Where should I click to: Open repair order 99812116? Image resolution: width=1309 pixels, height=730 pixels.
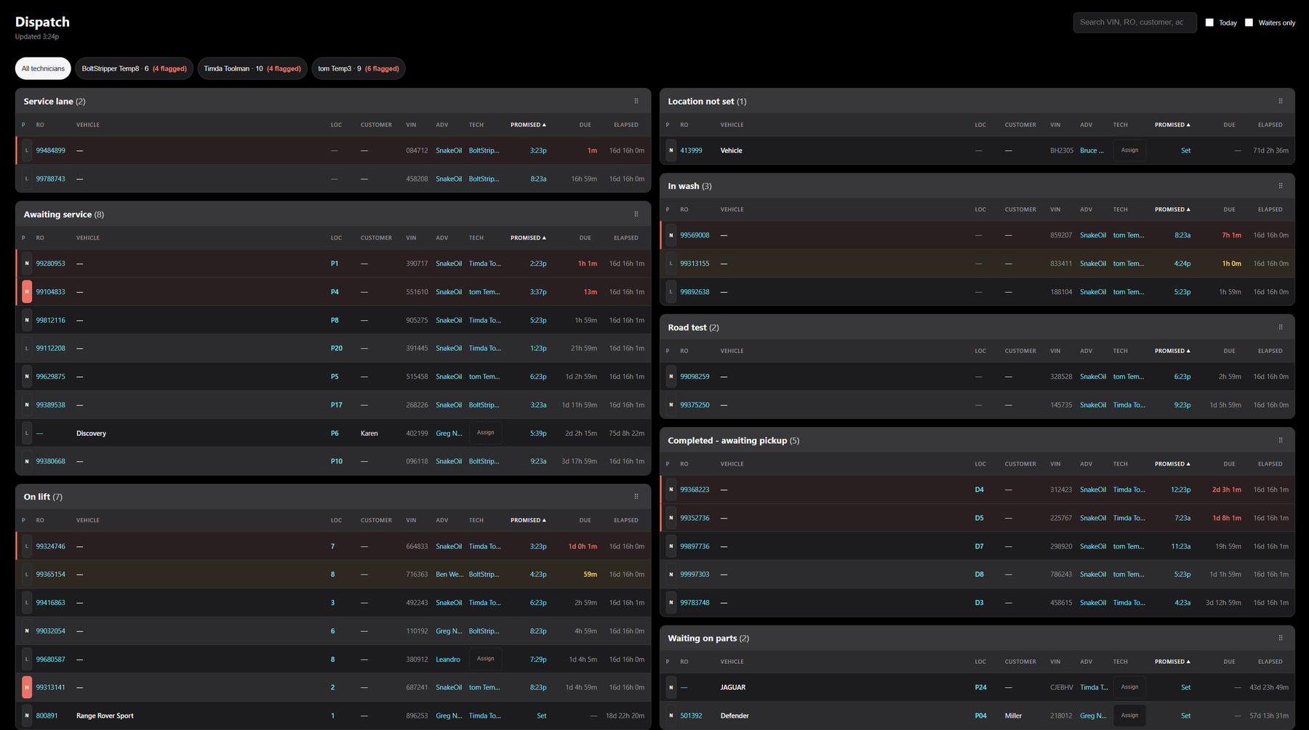50,320
